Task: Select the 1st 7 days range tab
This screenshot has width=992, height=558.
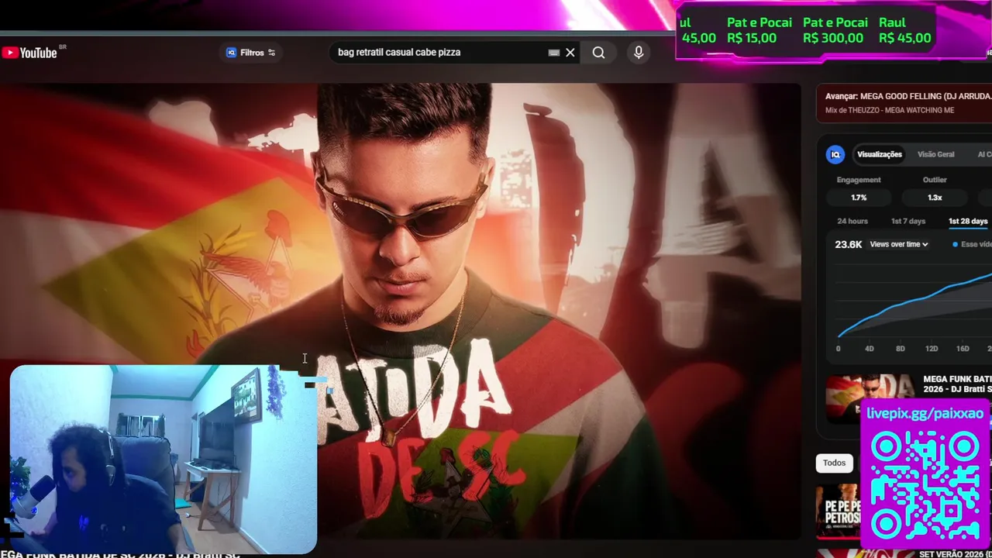Action: 908,221
